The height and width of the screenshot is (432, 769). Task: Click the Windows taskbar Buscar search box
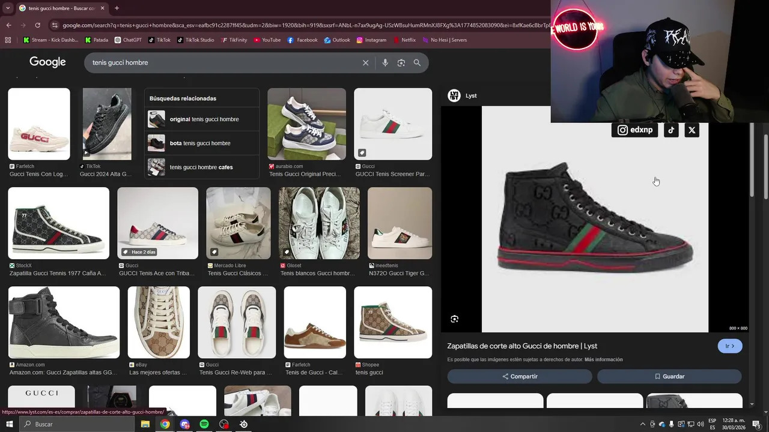tap(76, 424)
